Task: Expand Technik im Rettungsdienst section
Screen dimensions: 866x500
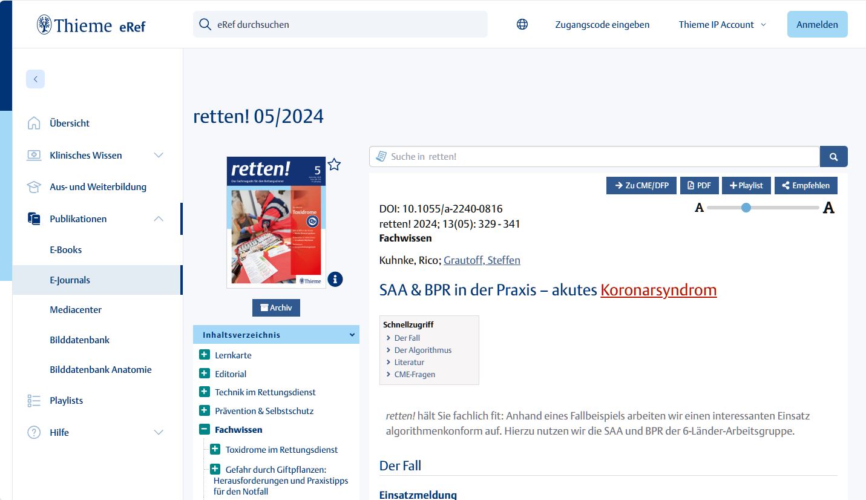Action: click(x=205, y=392)
